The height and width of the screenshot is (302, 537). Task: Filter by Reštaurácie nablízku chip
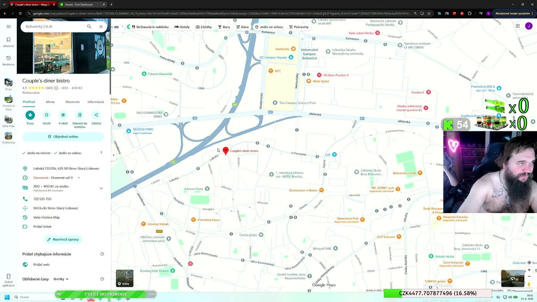(x=150, y=27)
